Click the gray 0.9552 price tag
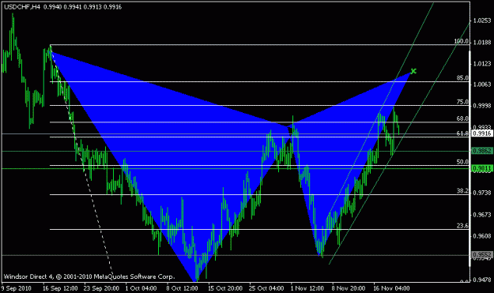Image resolution: width=494 pixels, height=293 pixels. [482, 254]
